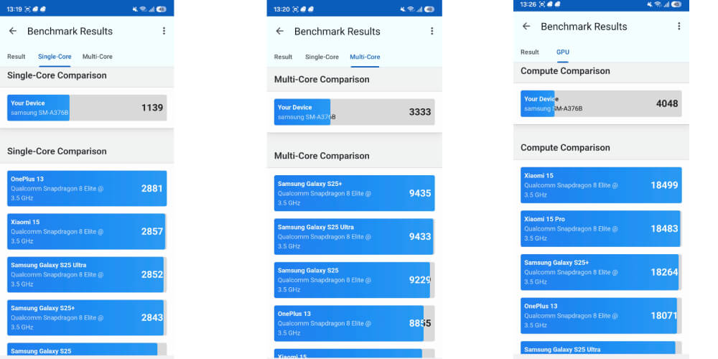The image size is (718, 359).
Task: Open Galaxy S25 Ultra single-core entry 2852
Action: (x=87, y=274)
